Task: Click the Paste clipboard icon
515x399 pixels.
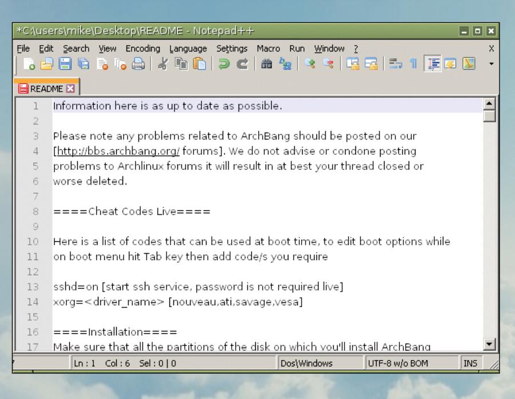Action: [x=199, y=63]
